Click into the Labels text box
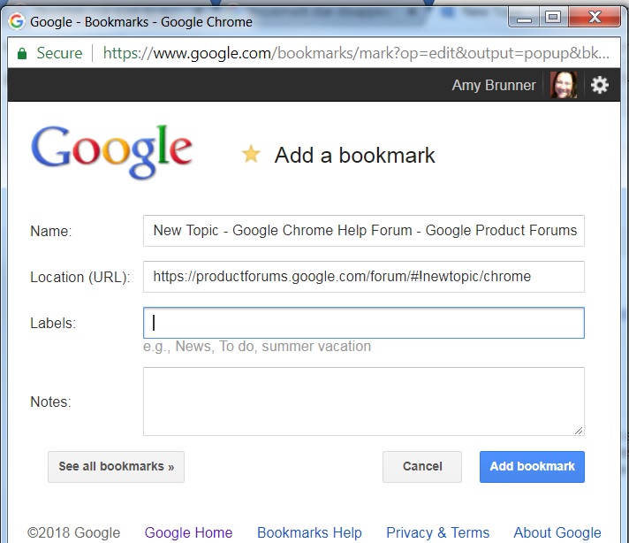The image size is (629, 543). (x=363, y=323)
